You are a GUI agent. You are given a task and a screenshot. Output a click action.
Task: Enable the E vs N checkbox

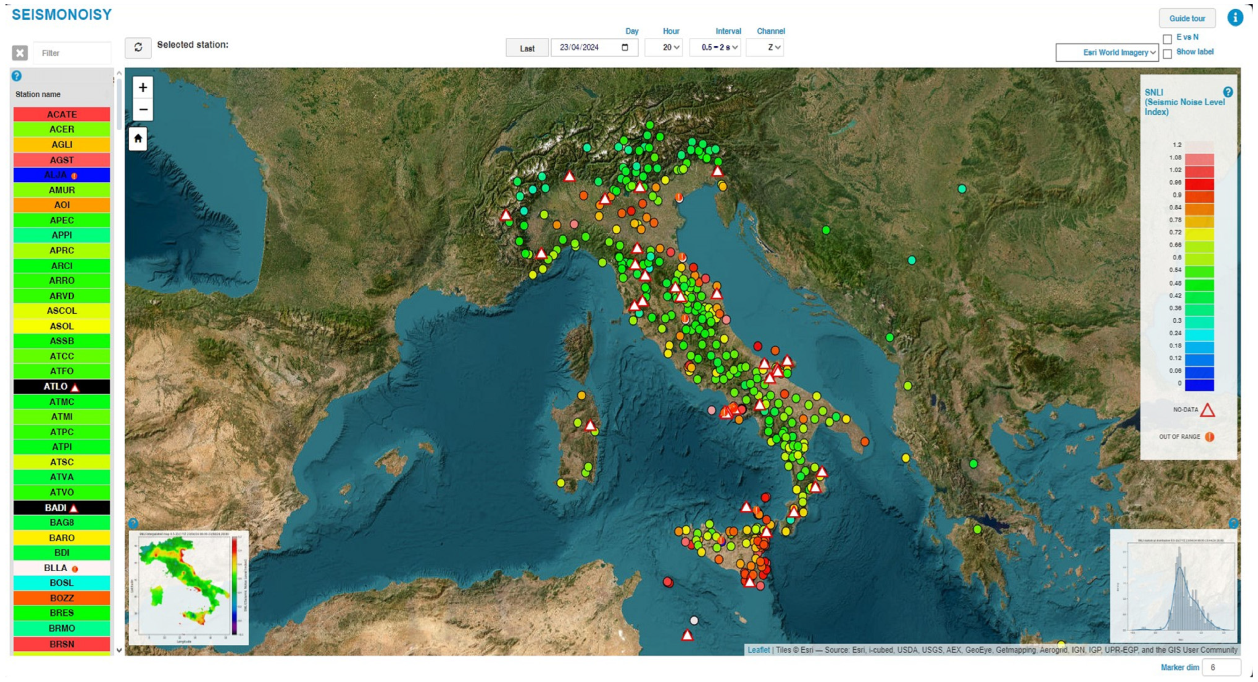pyautogui.click(x=1167, y=38)
